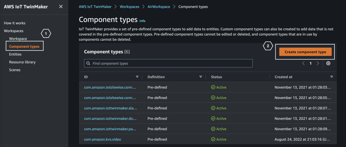
Task: Sort by Created at column arrow
Action: pyautogui.click(x=331, y=77)
